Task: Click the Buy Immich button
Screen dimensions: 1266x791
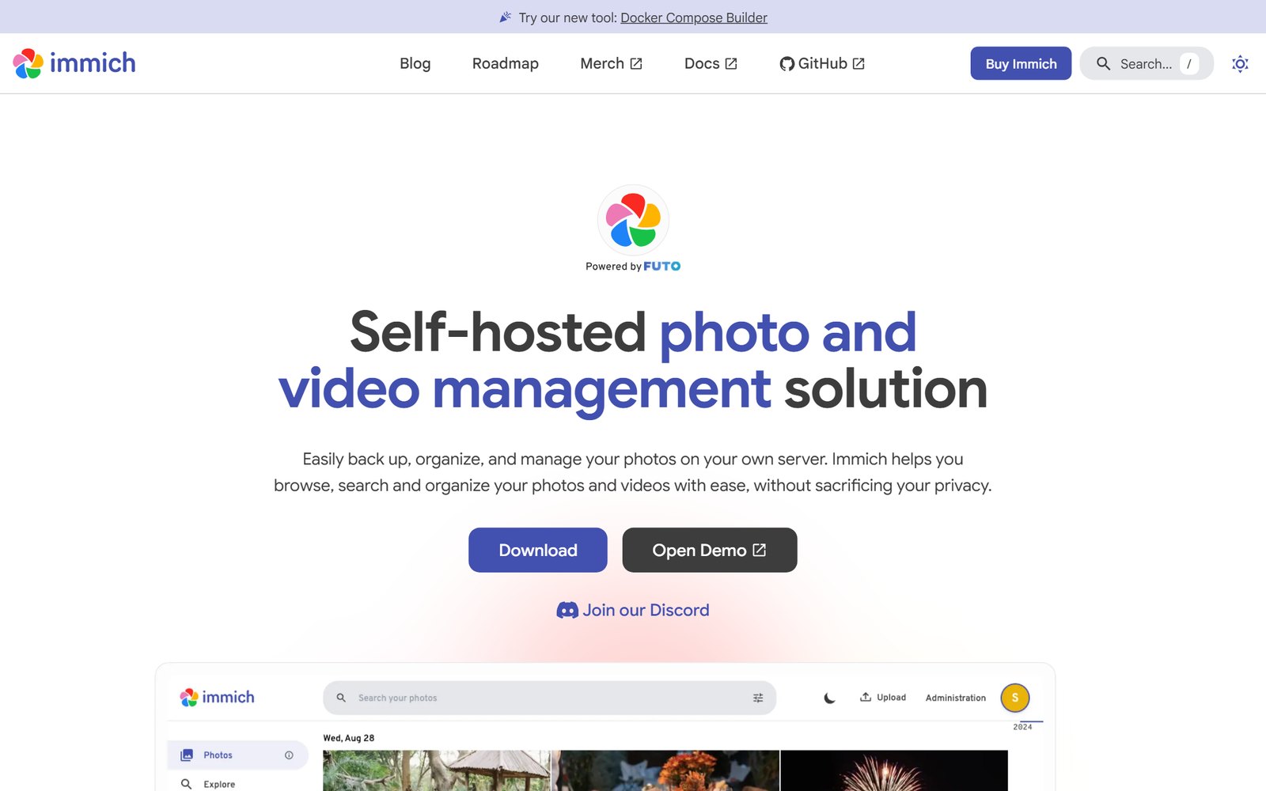Action: [x=1021, y=63]
